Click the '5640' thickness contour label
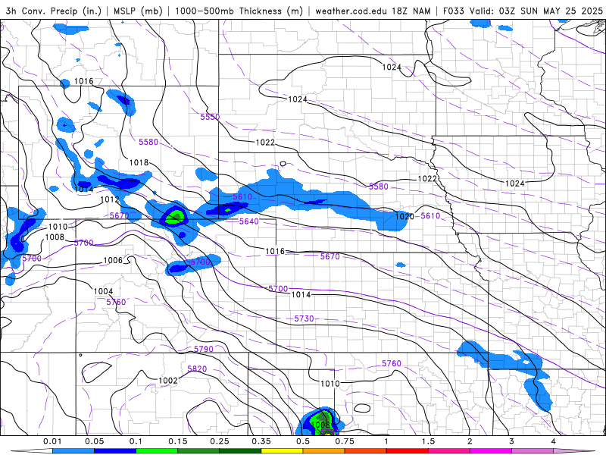Viewport: 606px width, 455px height. [x=249, y=221]
